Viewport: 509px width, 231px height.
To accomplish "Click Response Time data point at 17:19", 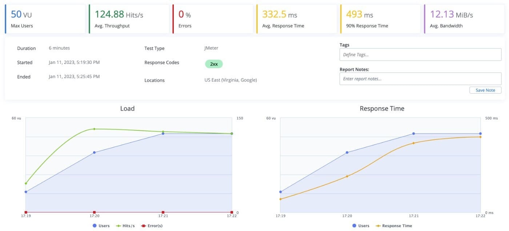I will click(x=280, y=199).
